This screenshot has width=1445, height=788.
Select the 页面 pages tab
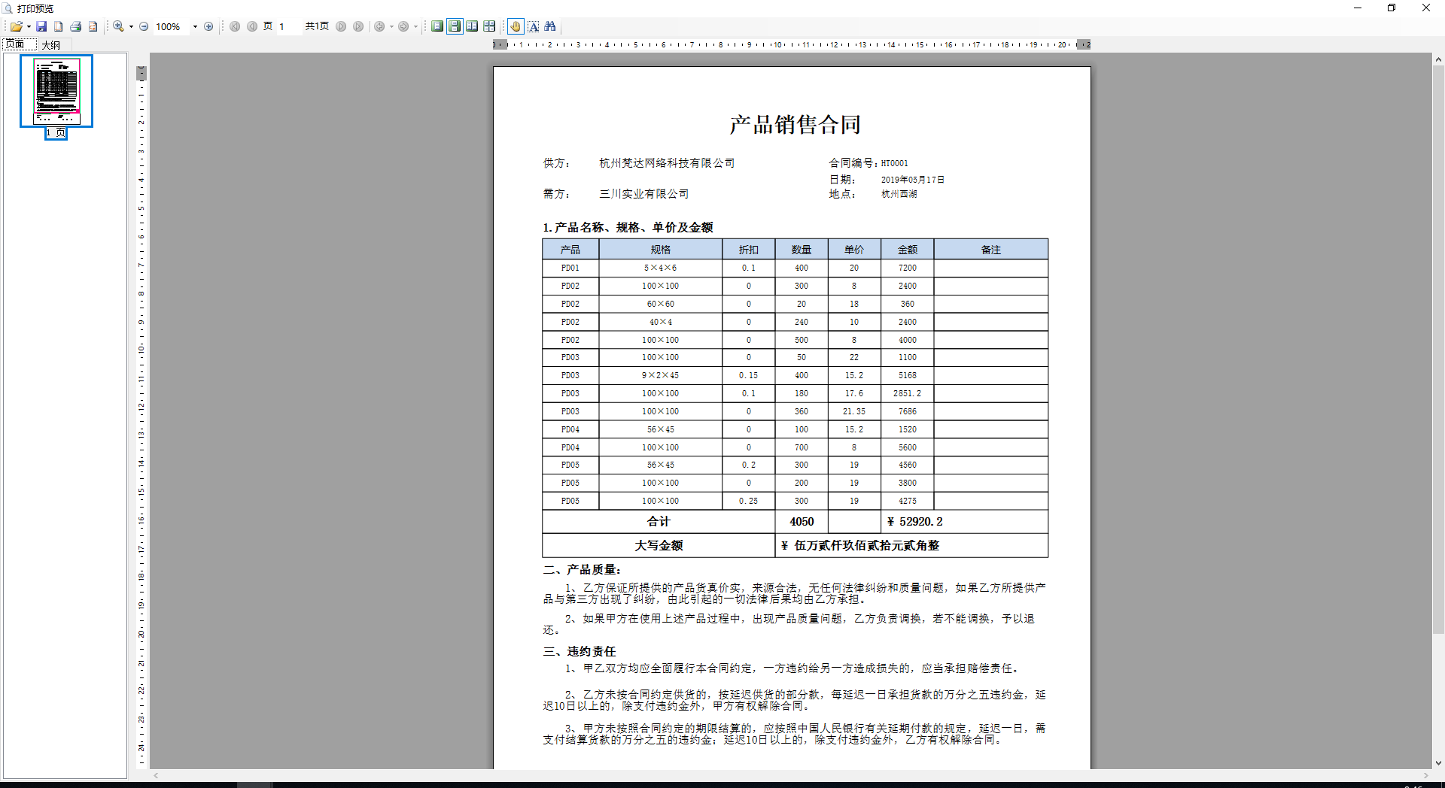(x=16, y=45)
